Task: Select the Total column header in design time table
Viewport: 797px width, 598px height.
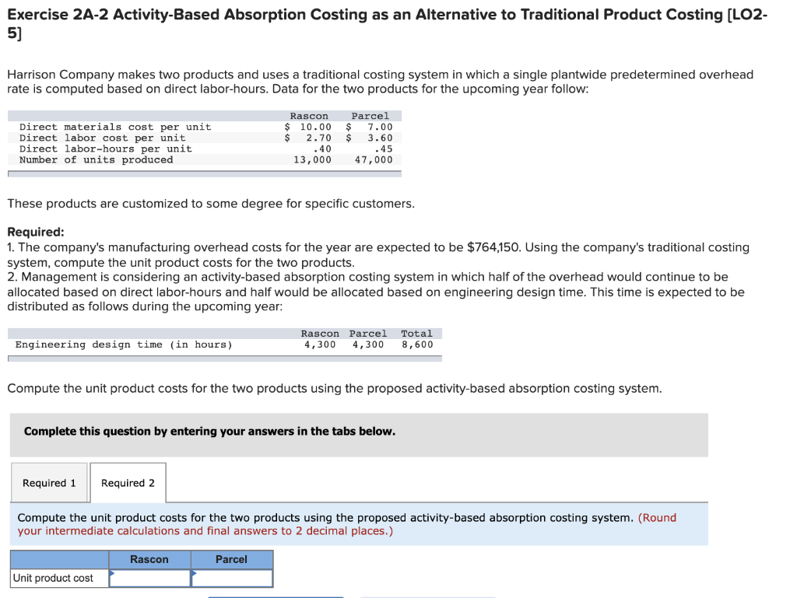Action: tap(416, 333)
